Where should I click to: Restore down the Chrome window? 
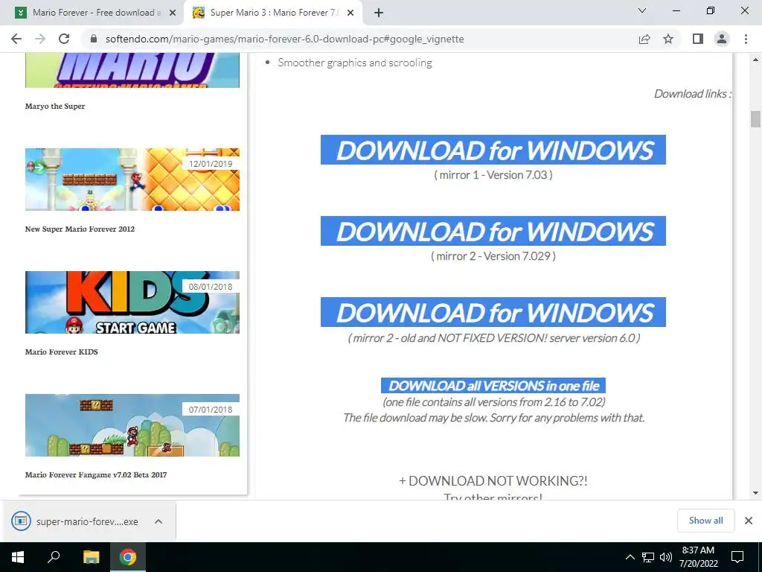pos(711,10)
